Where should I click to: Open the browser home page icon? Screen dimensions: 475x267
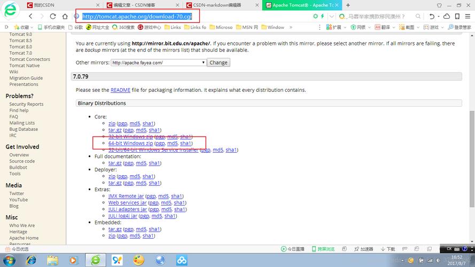coord(65,16)
